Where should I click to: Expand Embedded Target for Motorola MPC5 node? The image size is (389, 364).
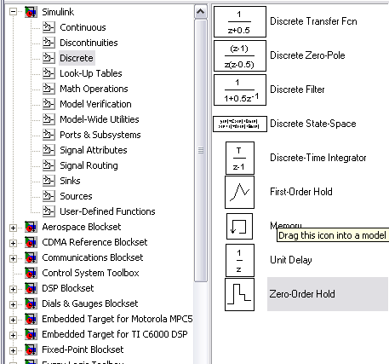[13, 320]
